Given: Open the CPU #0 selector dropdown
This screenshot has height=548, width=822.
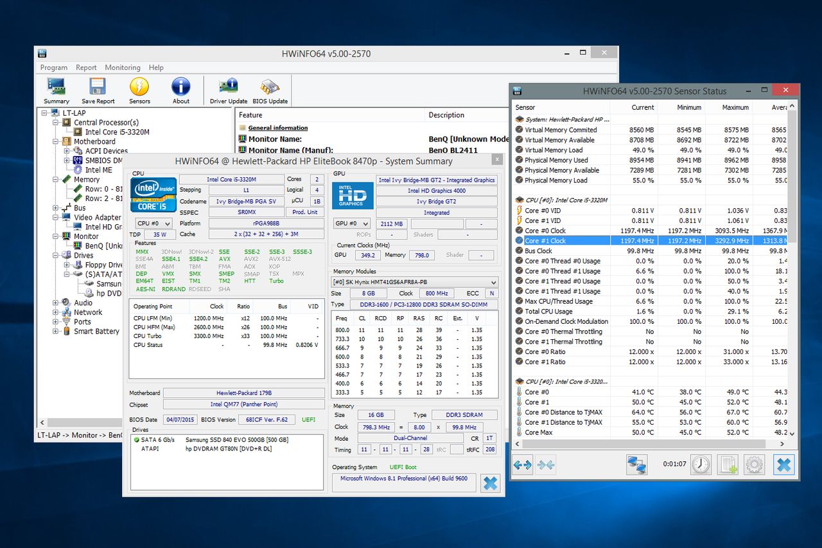Looking at the screenshot, I should [153, 224].
